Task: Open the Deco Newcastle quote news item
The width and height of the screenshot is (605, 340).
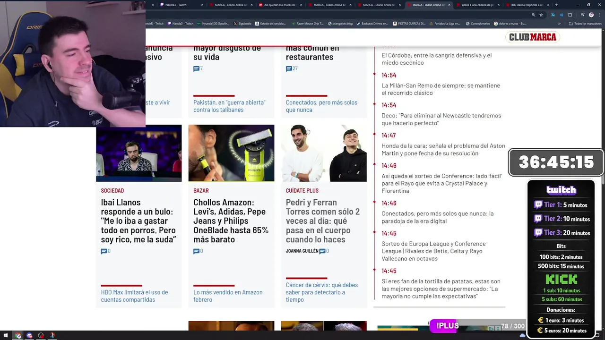Action: coord(441,119)
